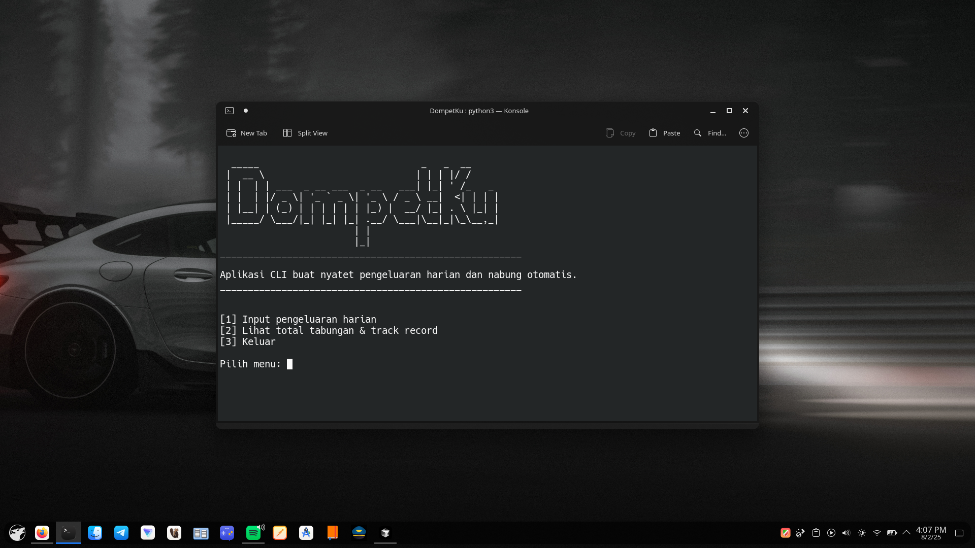This screenshot has width=975, height=548.
Task: Open the game controller app in the taskbar
Action: tap(227, 533)
